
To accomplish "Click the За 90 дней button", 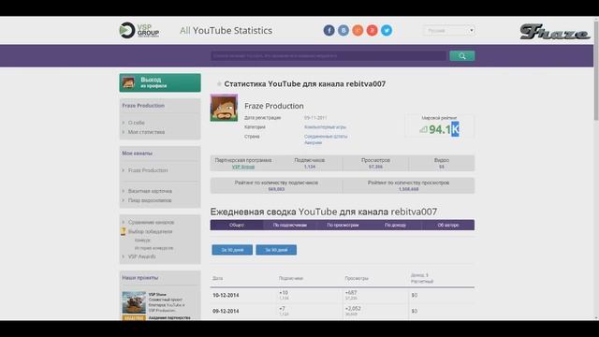I will coord(276,250).
